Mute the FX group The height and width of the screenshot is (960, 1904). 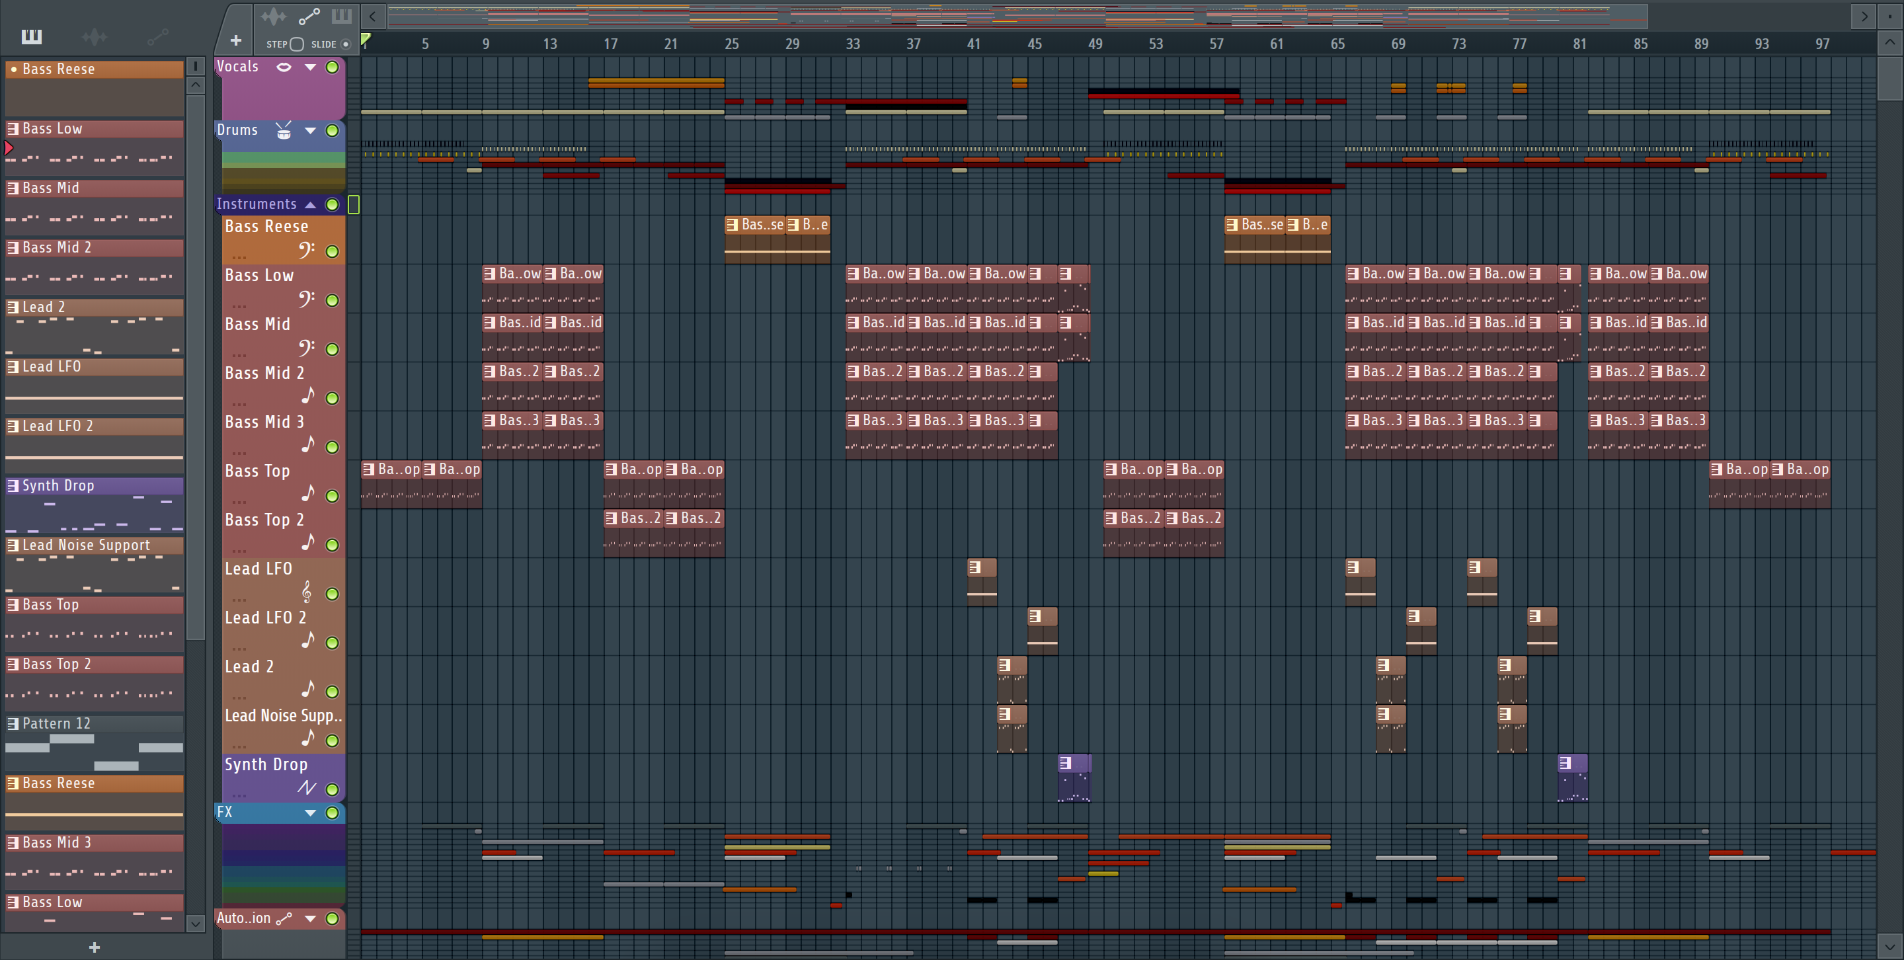[333, 813]
